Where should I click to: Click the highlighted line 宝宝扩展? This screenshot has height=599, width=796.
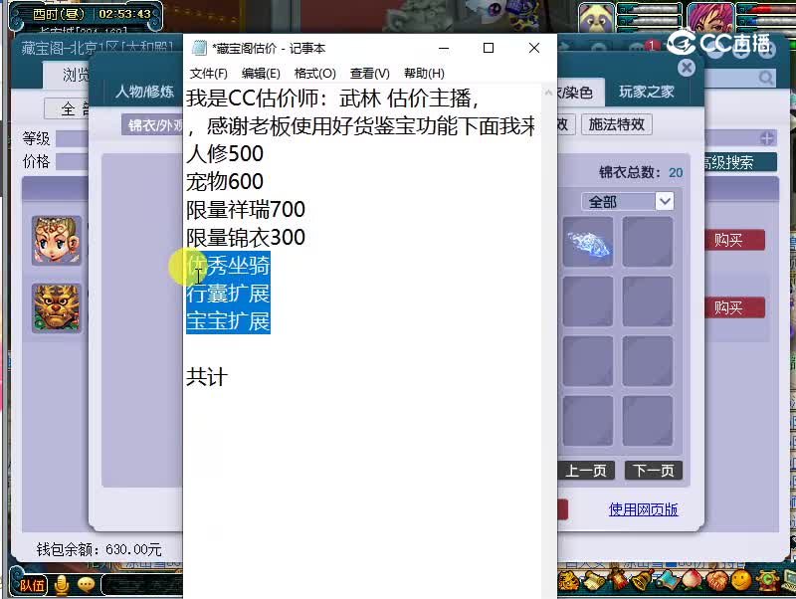coord(228,320)
